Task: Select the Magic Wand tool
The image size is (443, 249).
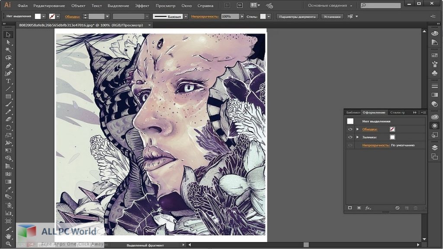Action: 8,50
